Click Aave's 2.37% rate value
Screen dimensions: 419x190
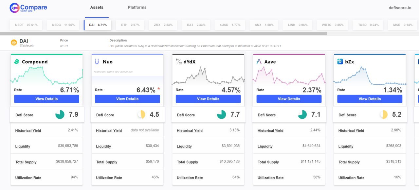(x=312, y=90)
